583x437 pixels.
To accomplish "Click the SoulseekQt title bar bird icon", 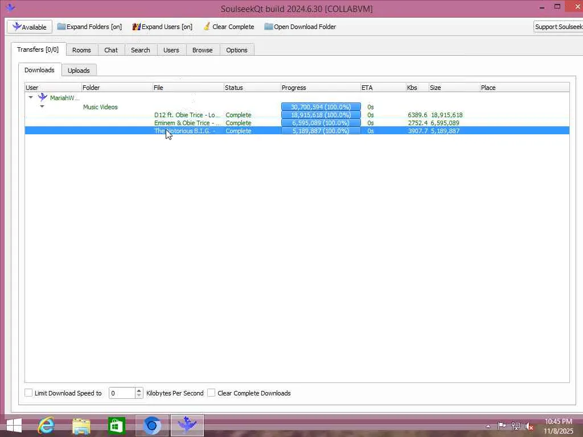I will [10, 7].
